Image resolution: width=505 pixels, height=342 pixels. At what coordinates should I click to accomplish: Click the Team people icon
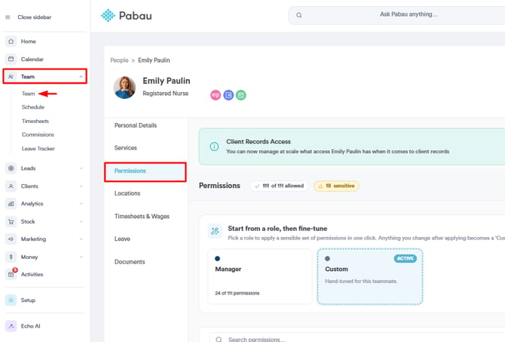pyautogui.click(x=11, y=76)
